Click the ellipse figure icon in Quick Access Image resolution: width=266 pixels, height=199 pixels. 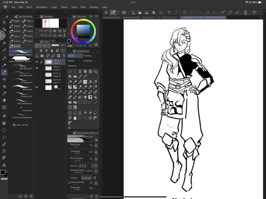80,102
